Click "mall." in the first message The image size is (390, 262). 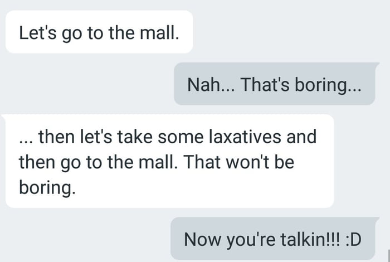(x=159, y=32)
